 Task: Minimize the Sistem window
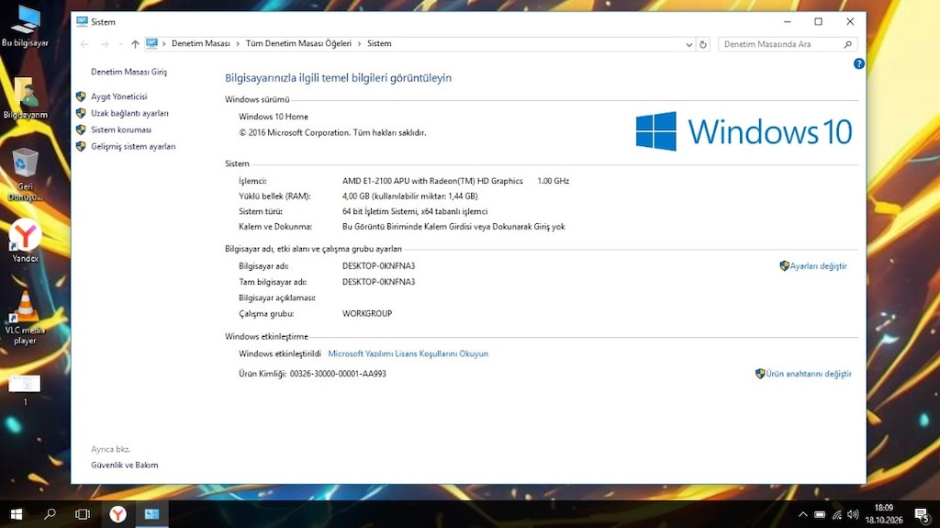click(787, 22)
